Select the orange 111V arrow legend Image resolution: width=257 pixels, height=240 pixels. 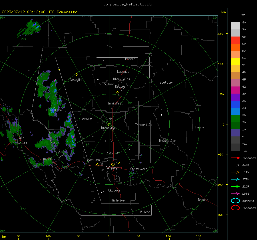(x=235, y=172)
